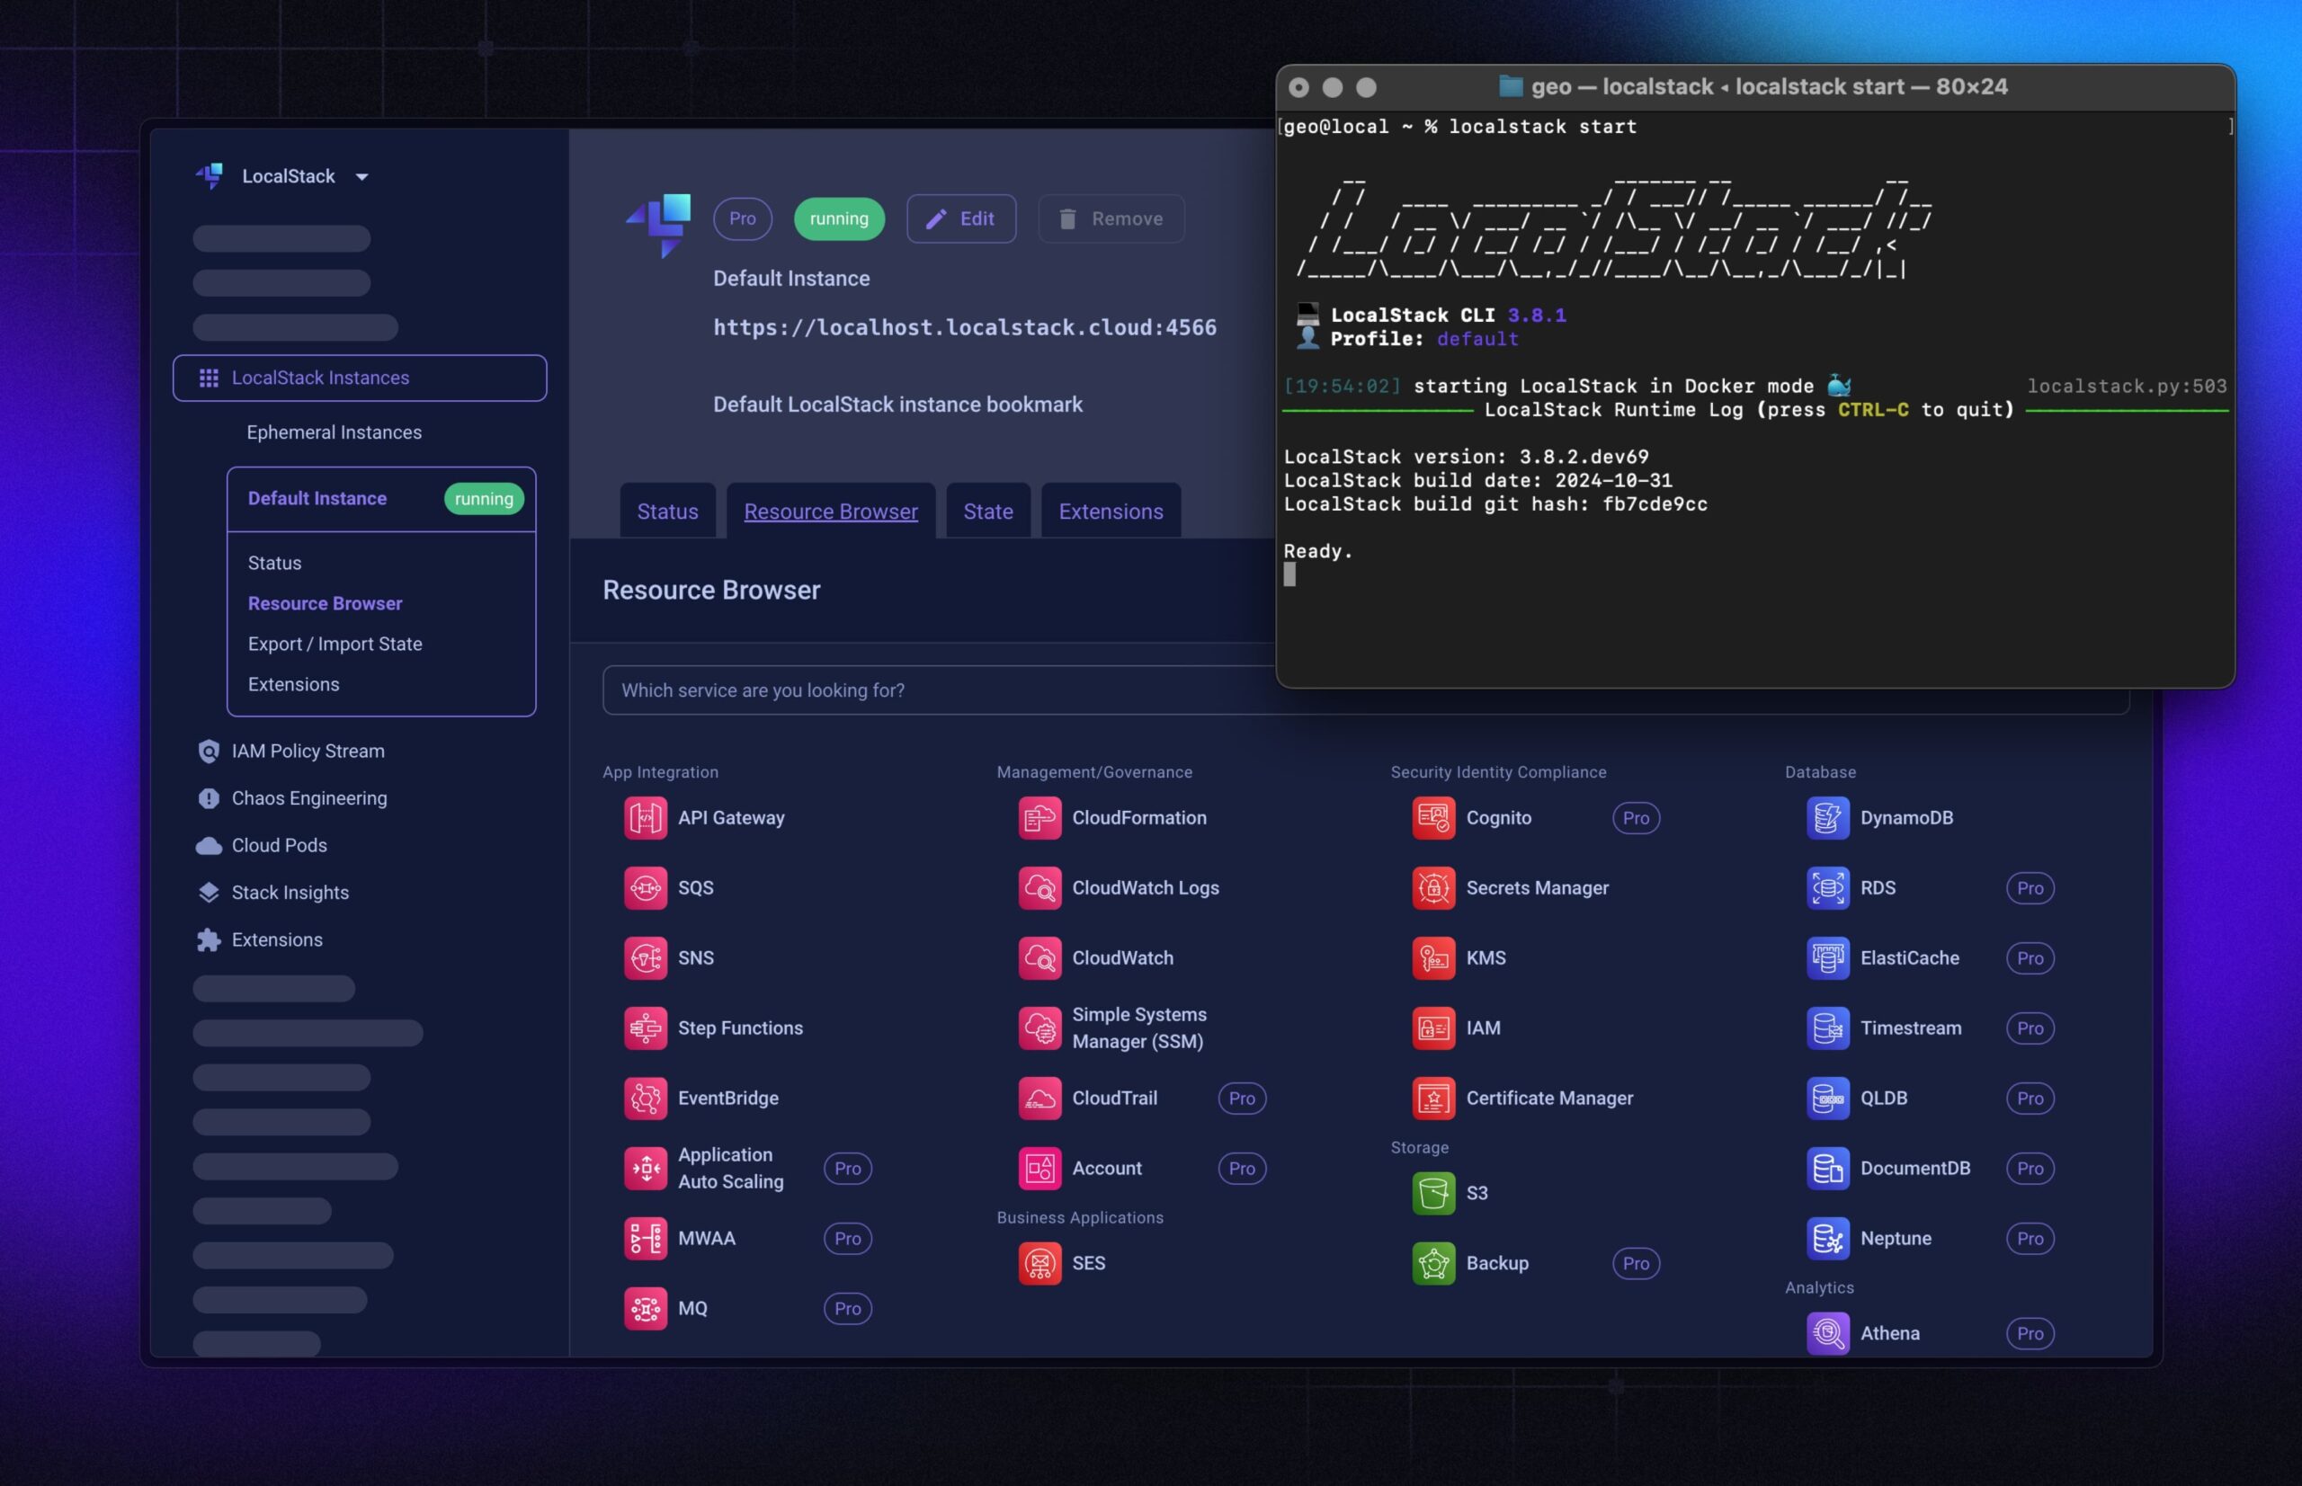Open Export / Import State in the sidebar
2302x1486 pixels.
(x=335, y=644)
